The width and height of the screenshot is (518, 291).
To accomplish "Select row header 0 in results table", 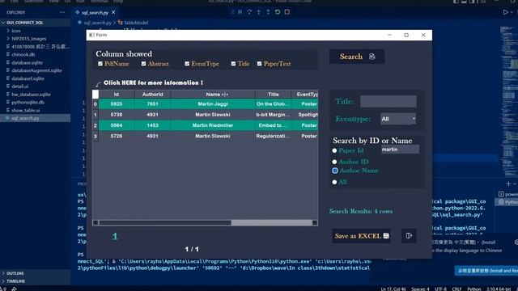I will pyautogui.click(x=96, y=104).
